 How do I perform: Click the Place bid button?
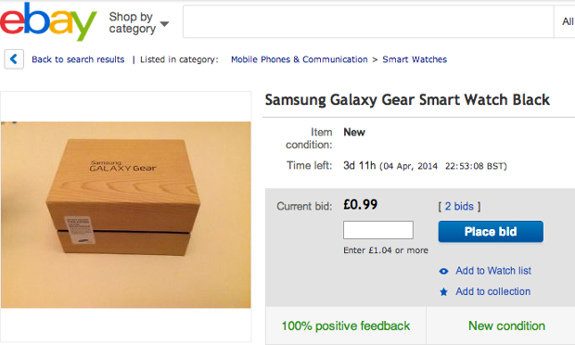pyautogui.click(x=491, y=231)
